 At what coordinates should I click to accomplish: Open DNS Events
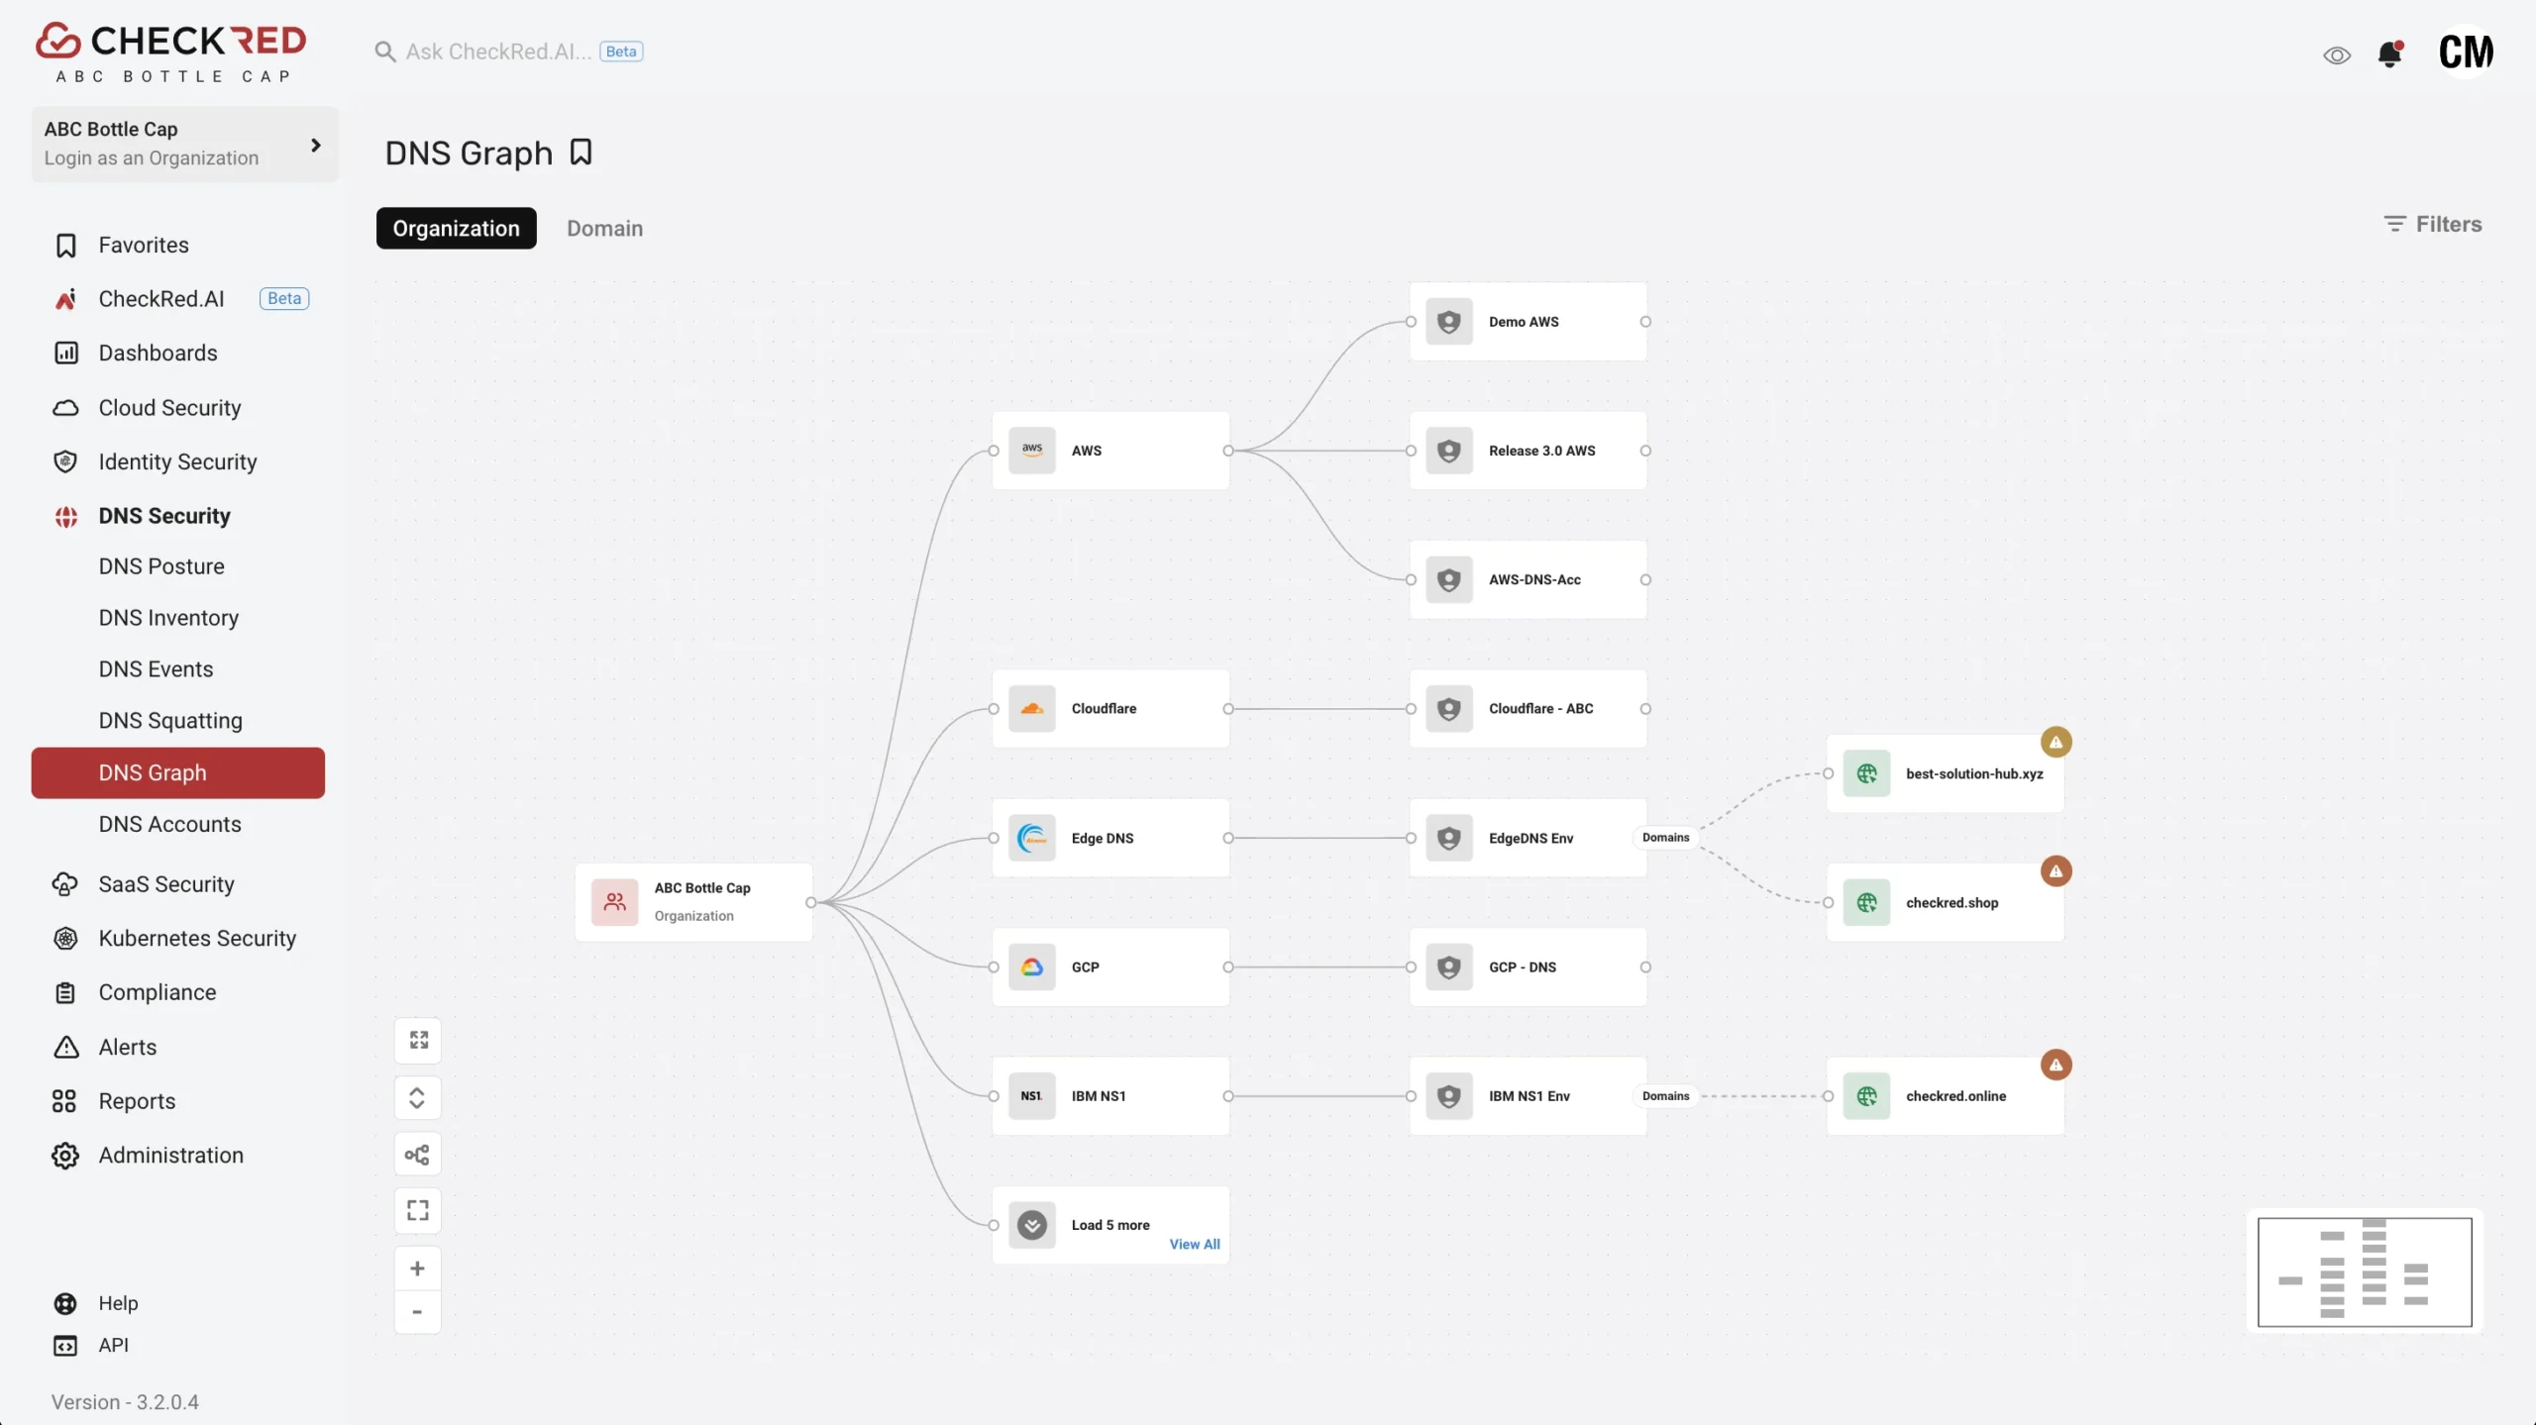coord(156,669)
